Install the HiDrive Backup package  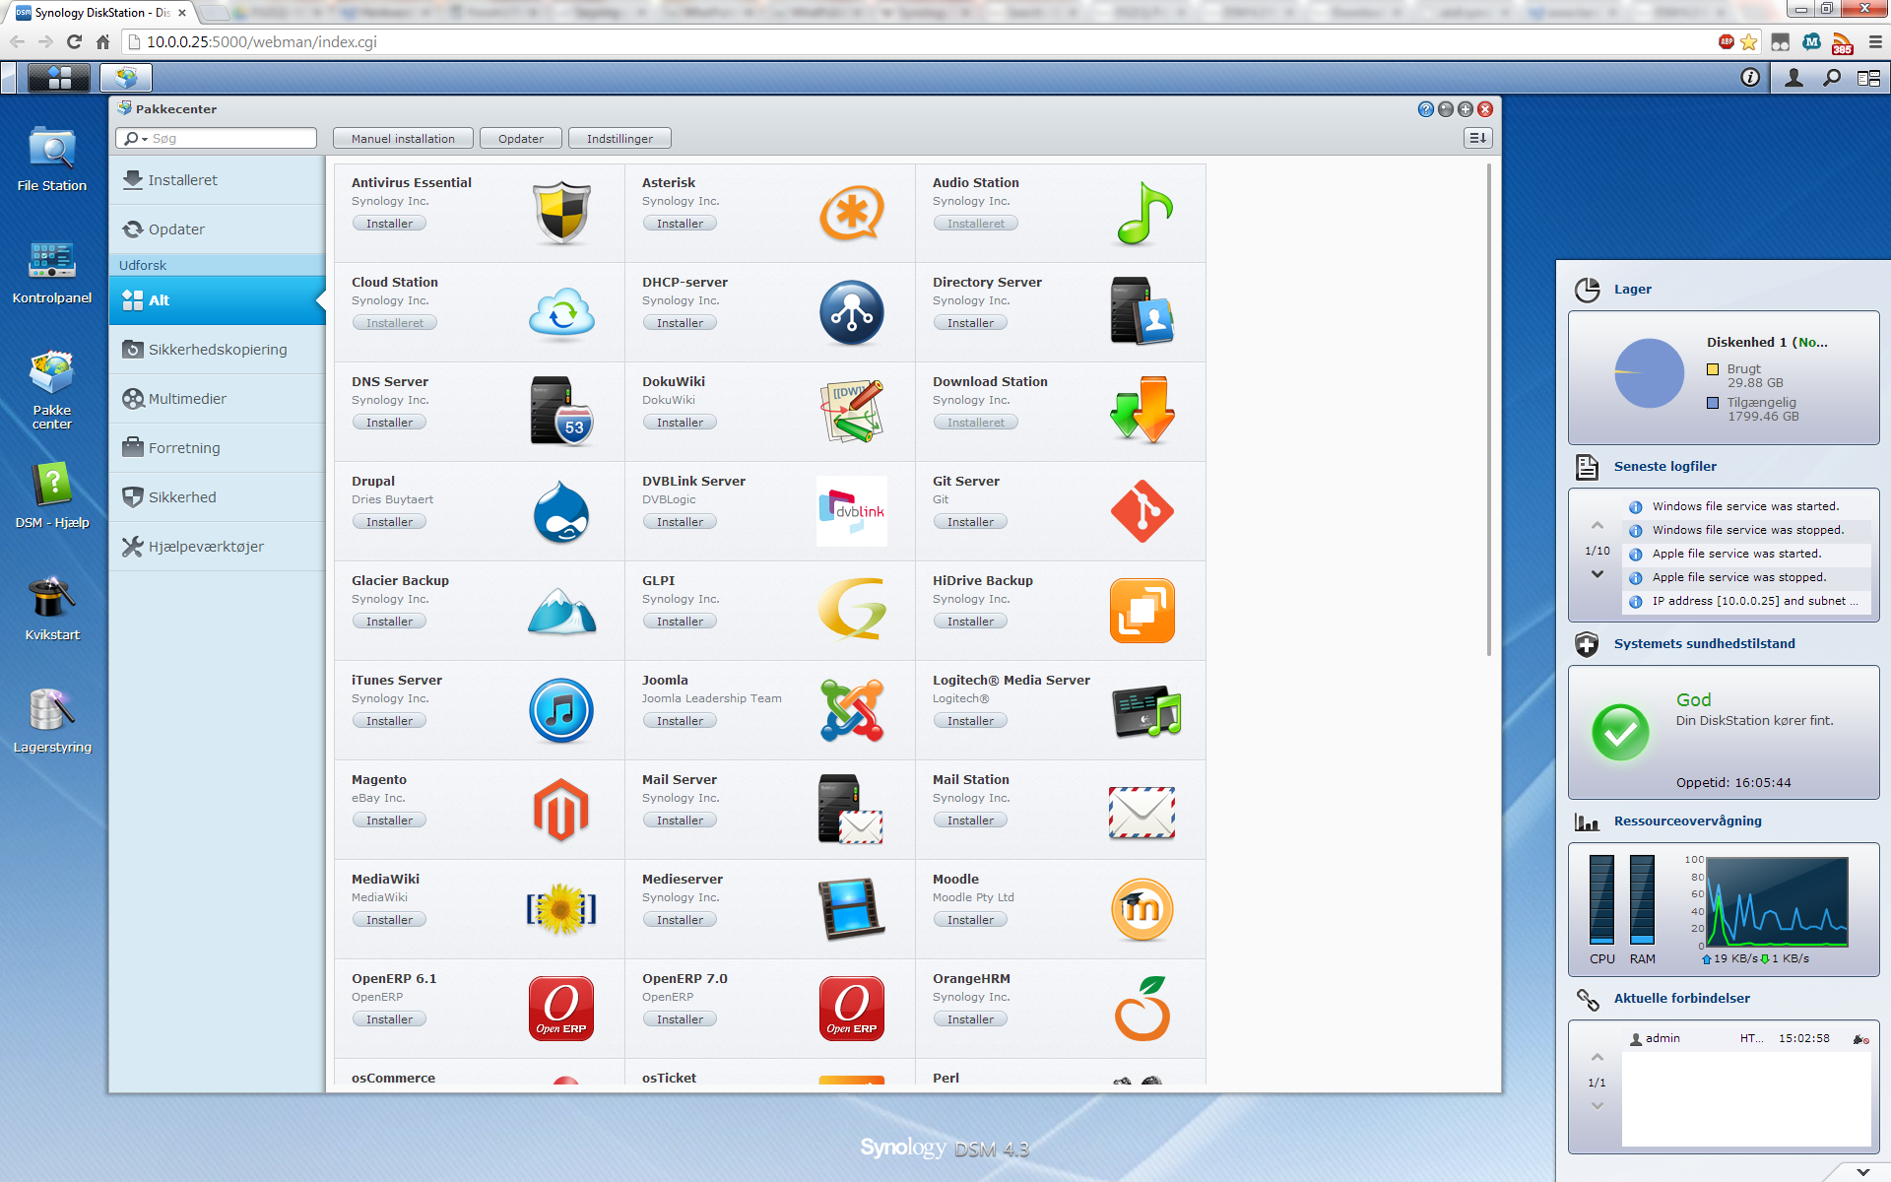coord(970,622)
